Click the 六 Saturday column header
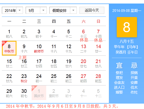 click(x=83, y=21)
